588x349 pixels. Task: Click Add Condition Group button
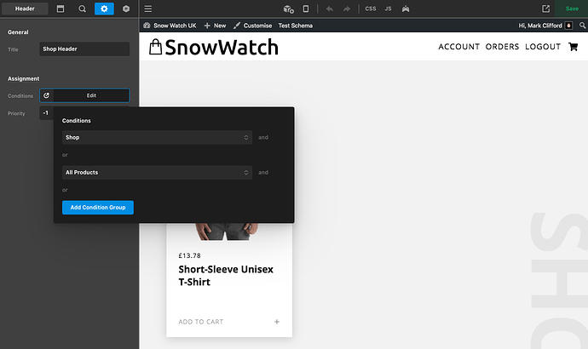pos(98,208)
